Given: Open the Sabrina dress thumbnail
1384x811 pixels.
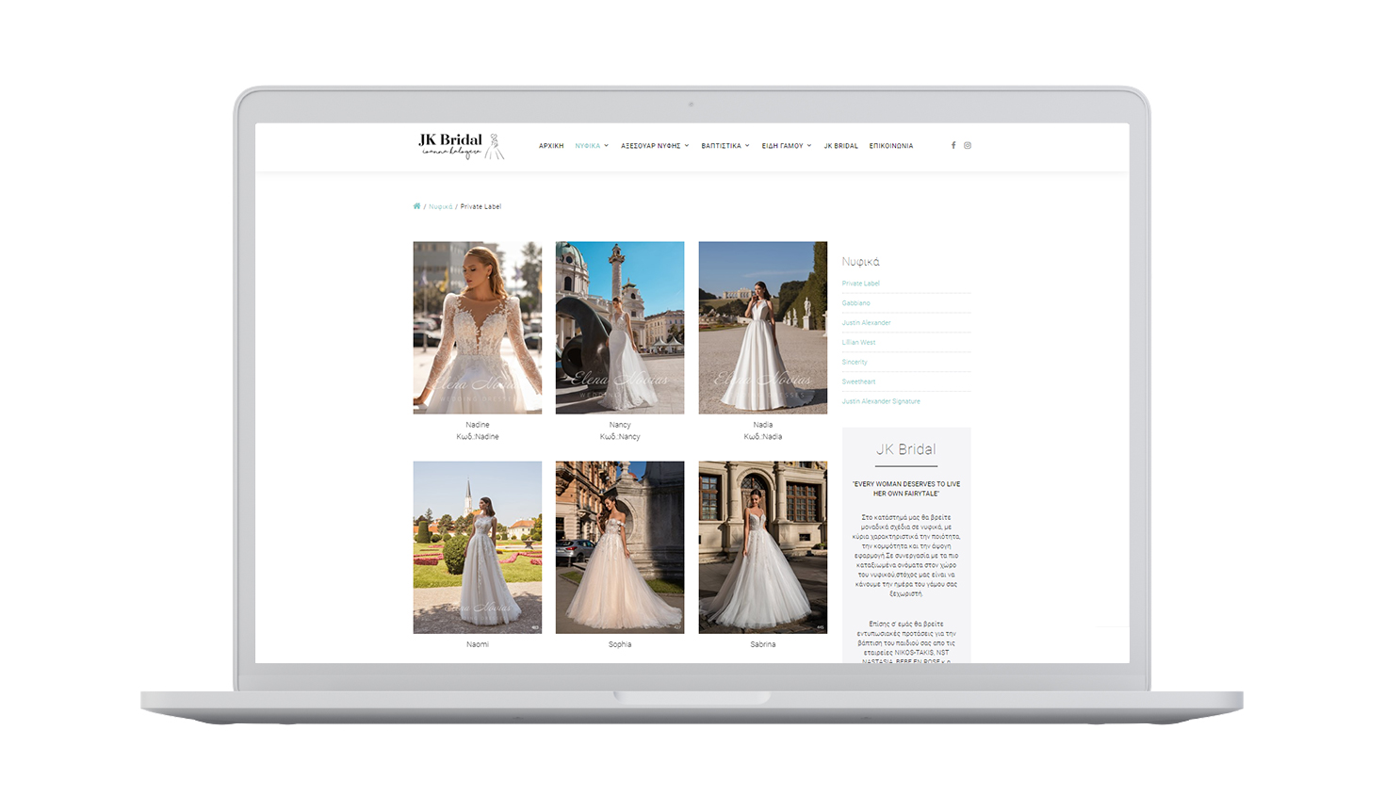Looking at the screenshot, I should point(762,547).
